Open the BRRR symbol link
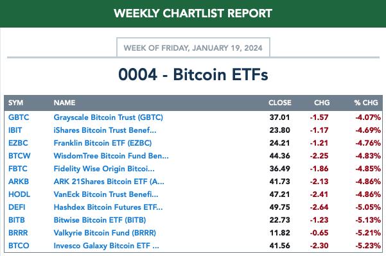Screen dimensions: 386x256 click(18, 233)
